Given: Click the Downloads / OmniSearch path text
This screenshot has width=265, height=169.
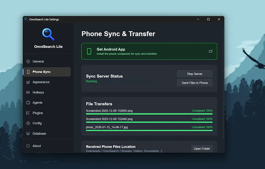Looking at the screenshot, I should pyautogui.click(x=124, y=151).
